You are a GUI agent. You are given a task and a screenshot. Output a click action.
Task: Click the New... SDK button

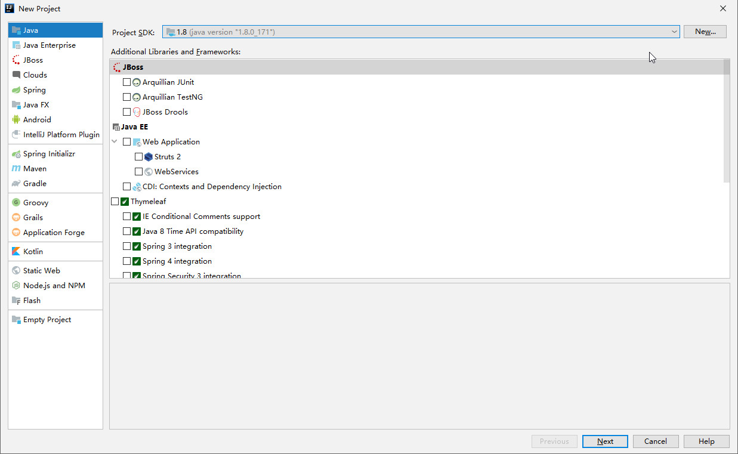705,32
